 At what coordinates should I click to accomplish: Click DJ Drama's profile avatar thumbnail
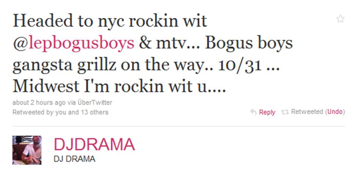(x=27, y=150)
